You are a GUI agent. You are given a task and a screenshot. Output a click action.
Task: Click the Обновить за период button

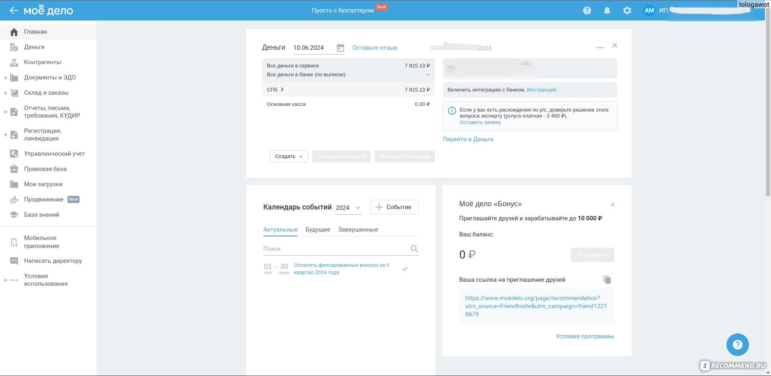[x=405, y=156]
